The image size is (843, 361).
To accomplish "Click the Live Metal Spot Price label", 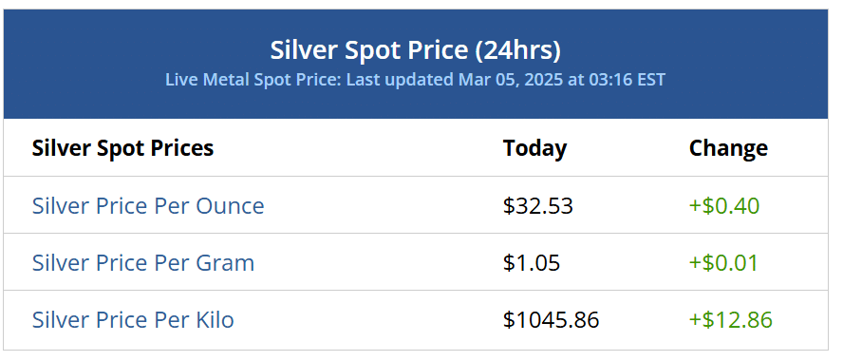I will [x=253, y=80].
